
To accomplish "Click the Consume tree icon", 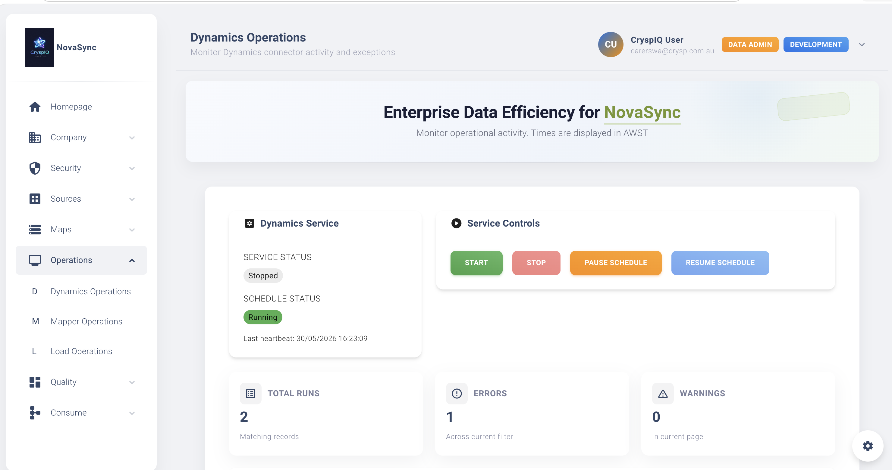I will [x=35, y=413].
